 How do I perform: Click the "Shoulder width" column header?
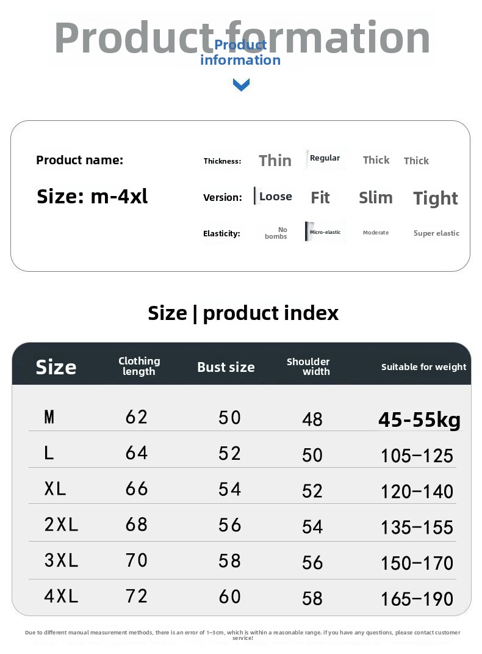(309, 366)
